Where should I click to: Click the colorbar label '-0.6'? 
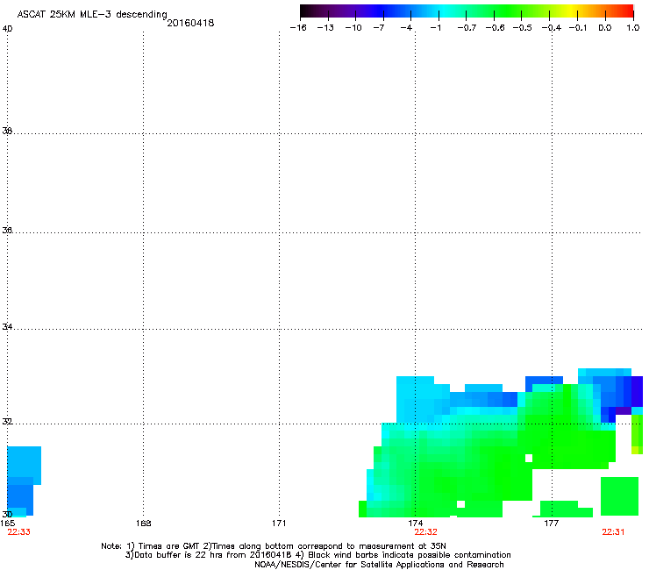[x=495, y=28]
